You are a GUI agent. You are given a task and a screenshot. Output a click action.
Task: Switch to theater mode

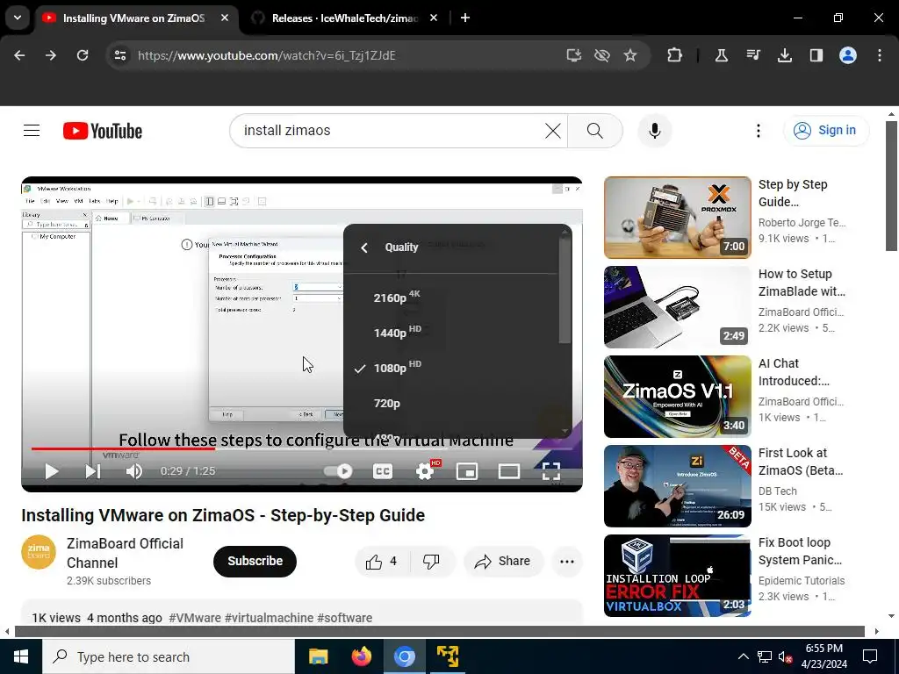[509, 471]
